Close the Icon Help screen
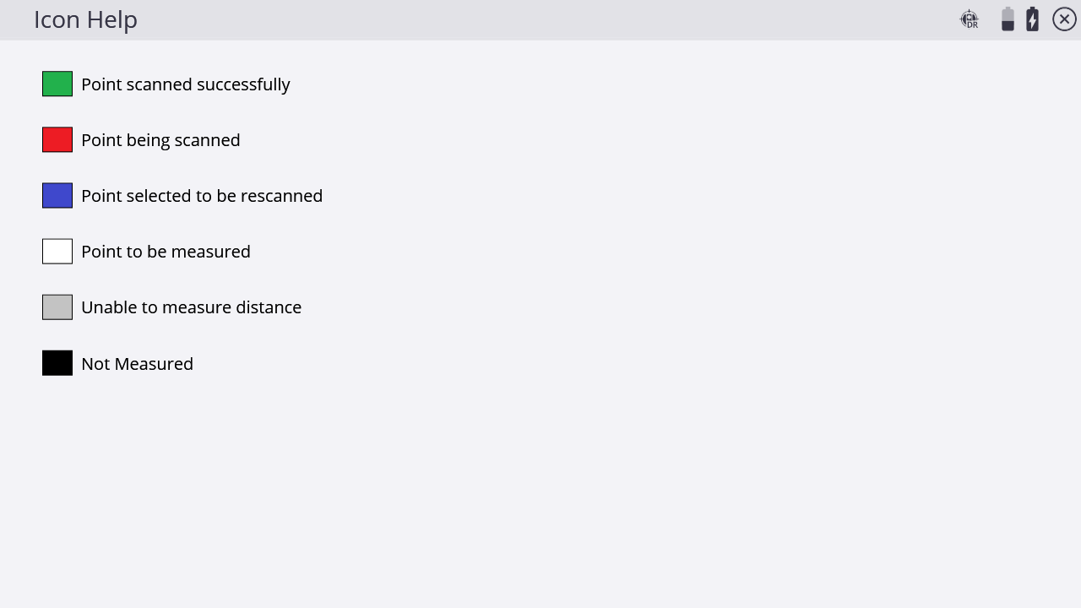Screen dimensions: 1081x608 (x=1064, y=19)
